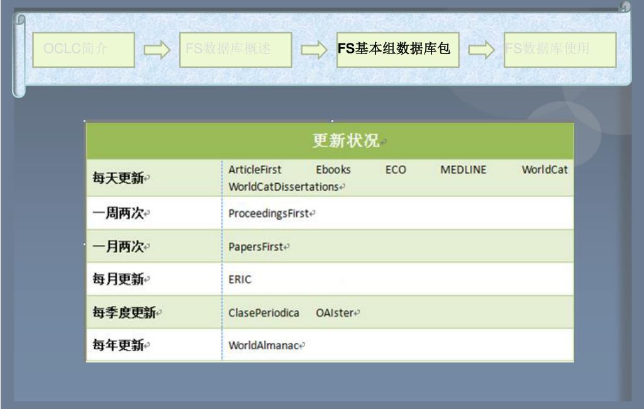Click the MEDLINE database name

(x=464, y=169)
